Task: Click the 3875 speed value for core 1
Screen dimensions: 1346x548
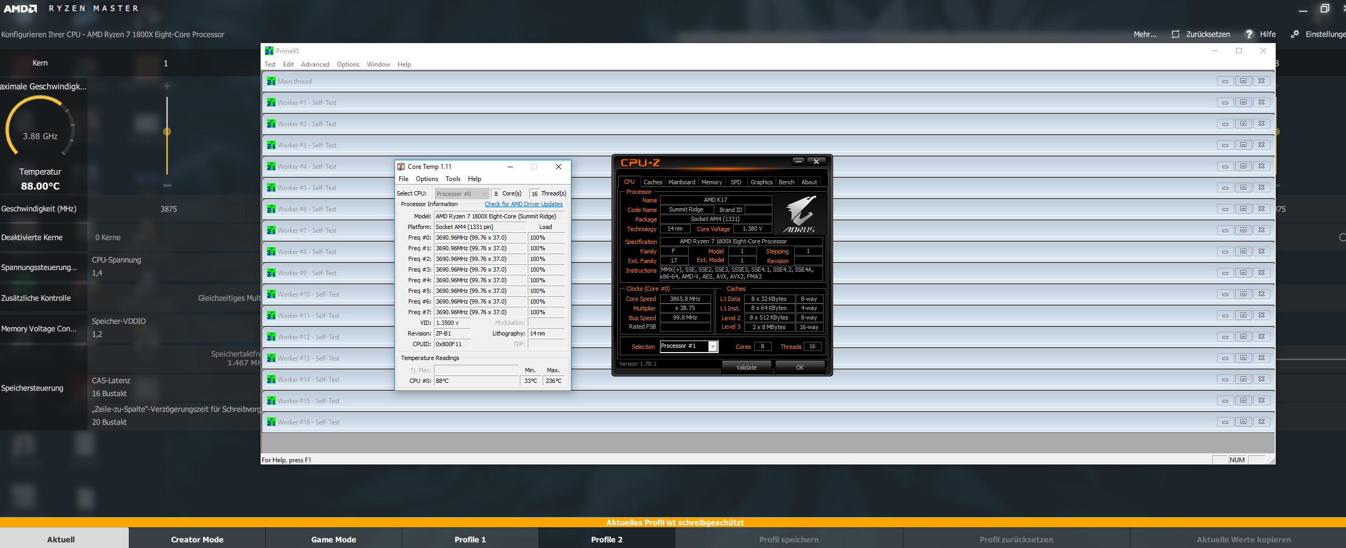Action: pyautogui.click(x=168, y=209)
